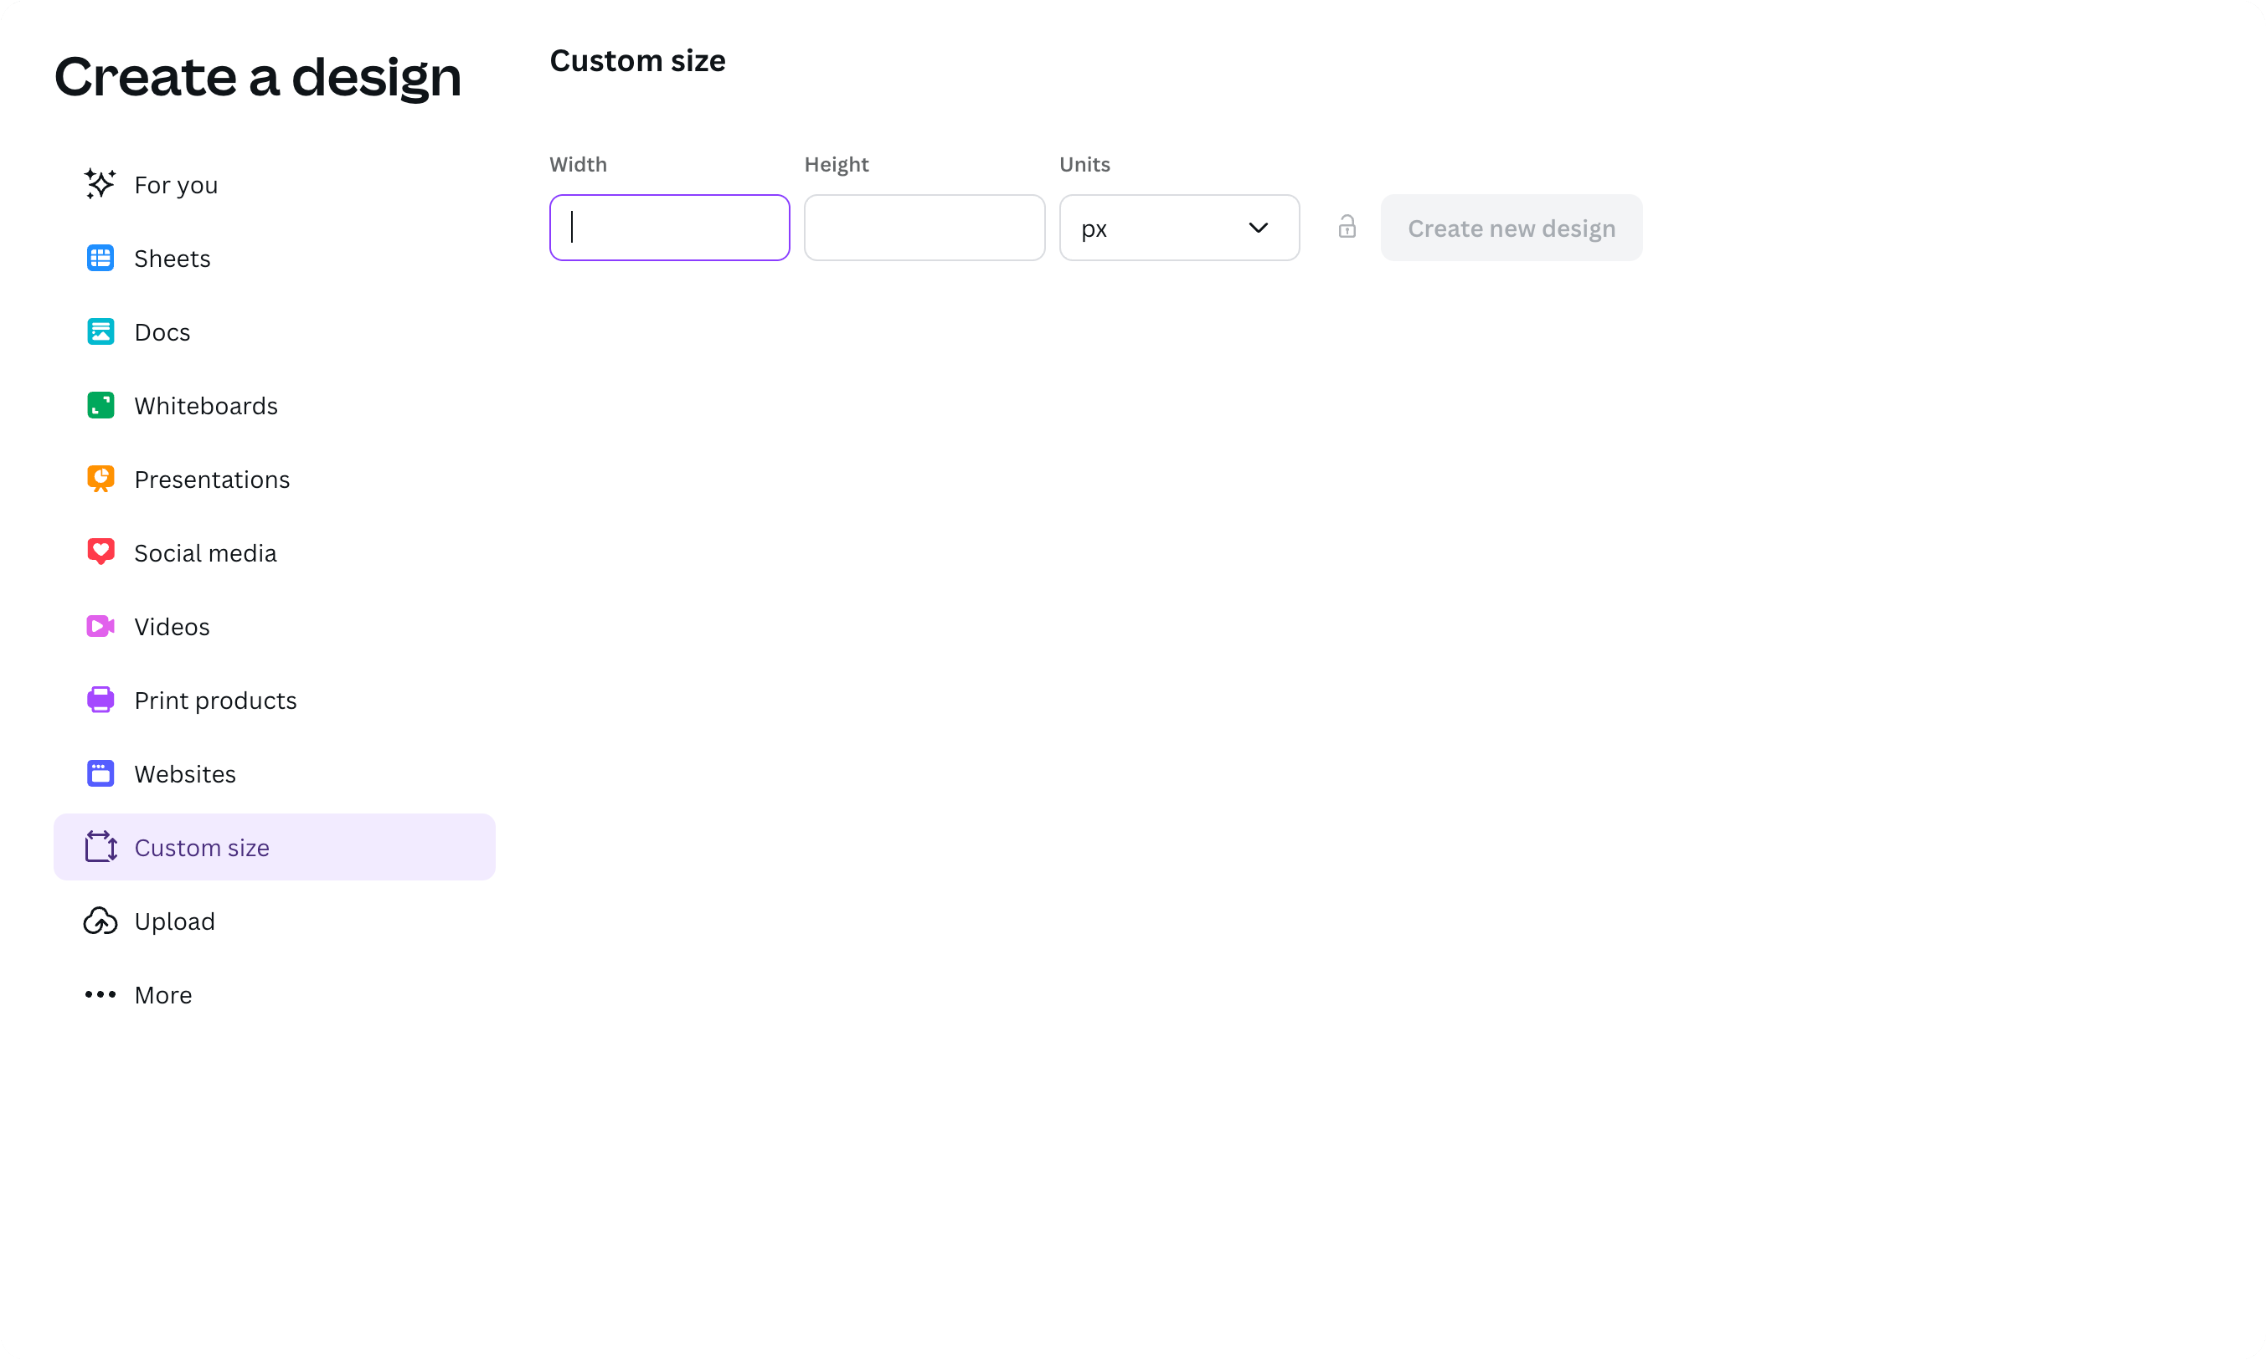2266x1360 pixels.
Task: Click the Videos camera icon
Action: 100,626
